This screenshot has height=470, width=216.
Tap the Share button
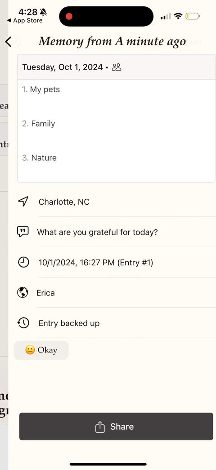tap(117, 427)
